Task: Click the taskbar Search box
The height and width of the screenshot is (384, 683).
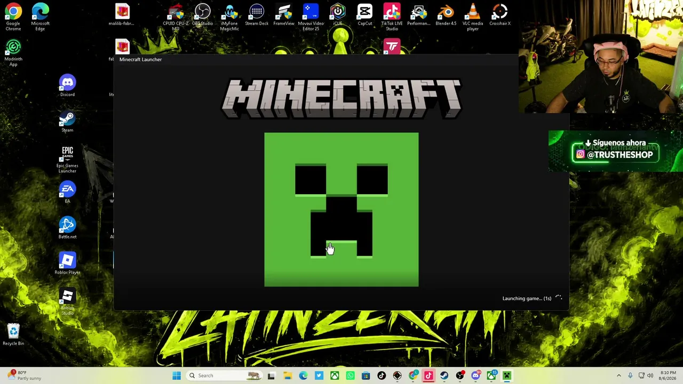Action: 224,375
